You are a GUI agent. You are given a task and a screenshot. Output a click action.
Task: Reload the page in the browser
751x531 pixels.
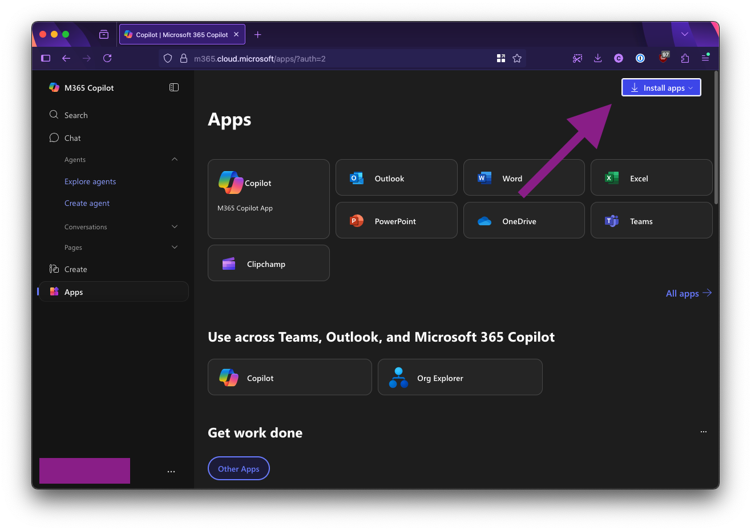[107, 58]
